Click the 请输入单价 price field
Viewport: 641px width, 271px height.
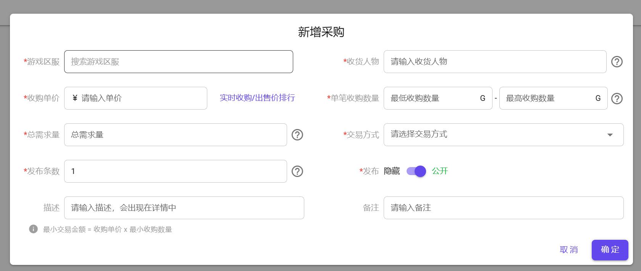pyautogui.click(x=141, y=98)
